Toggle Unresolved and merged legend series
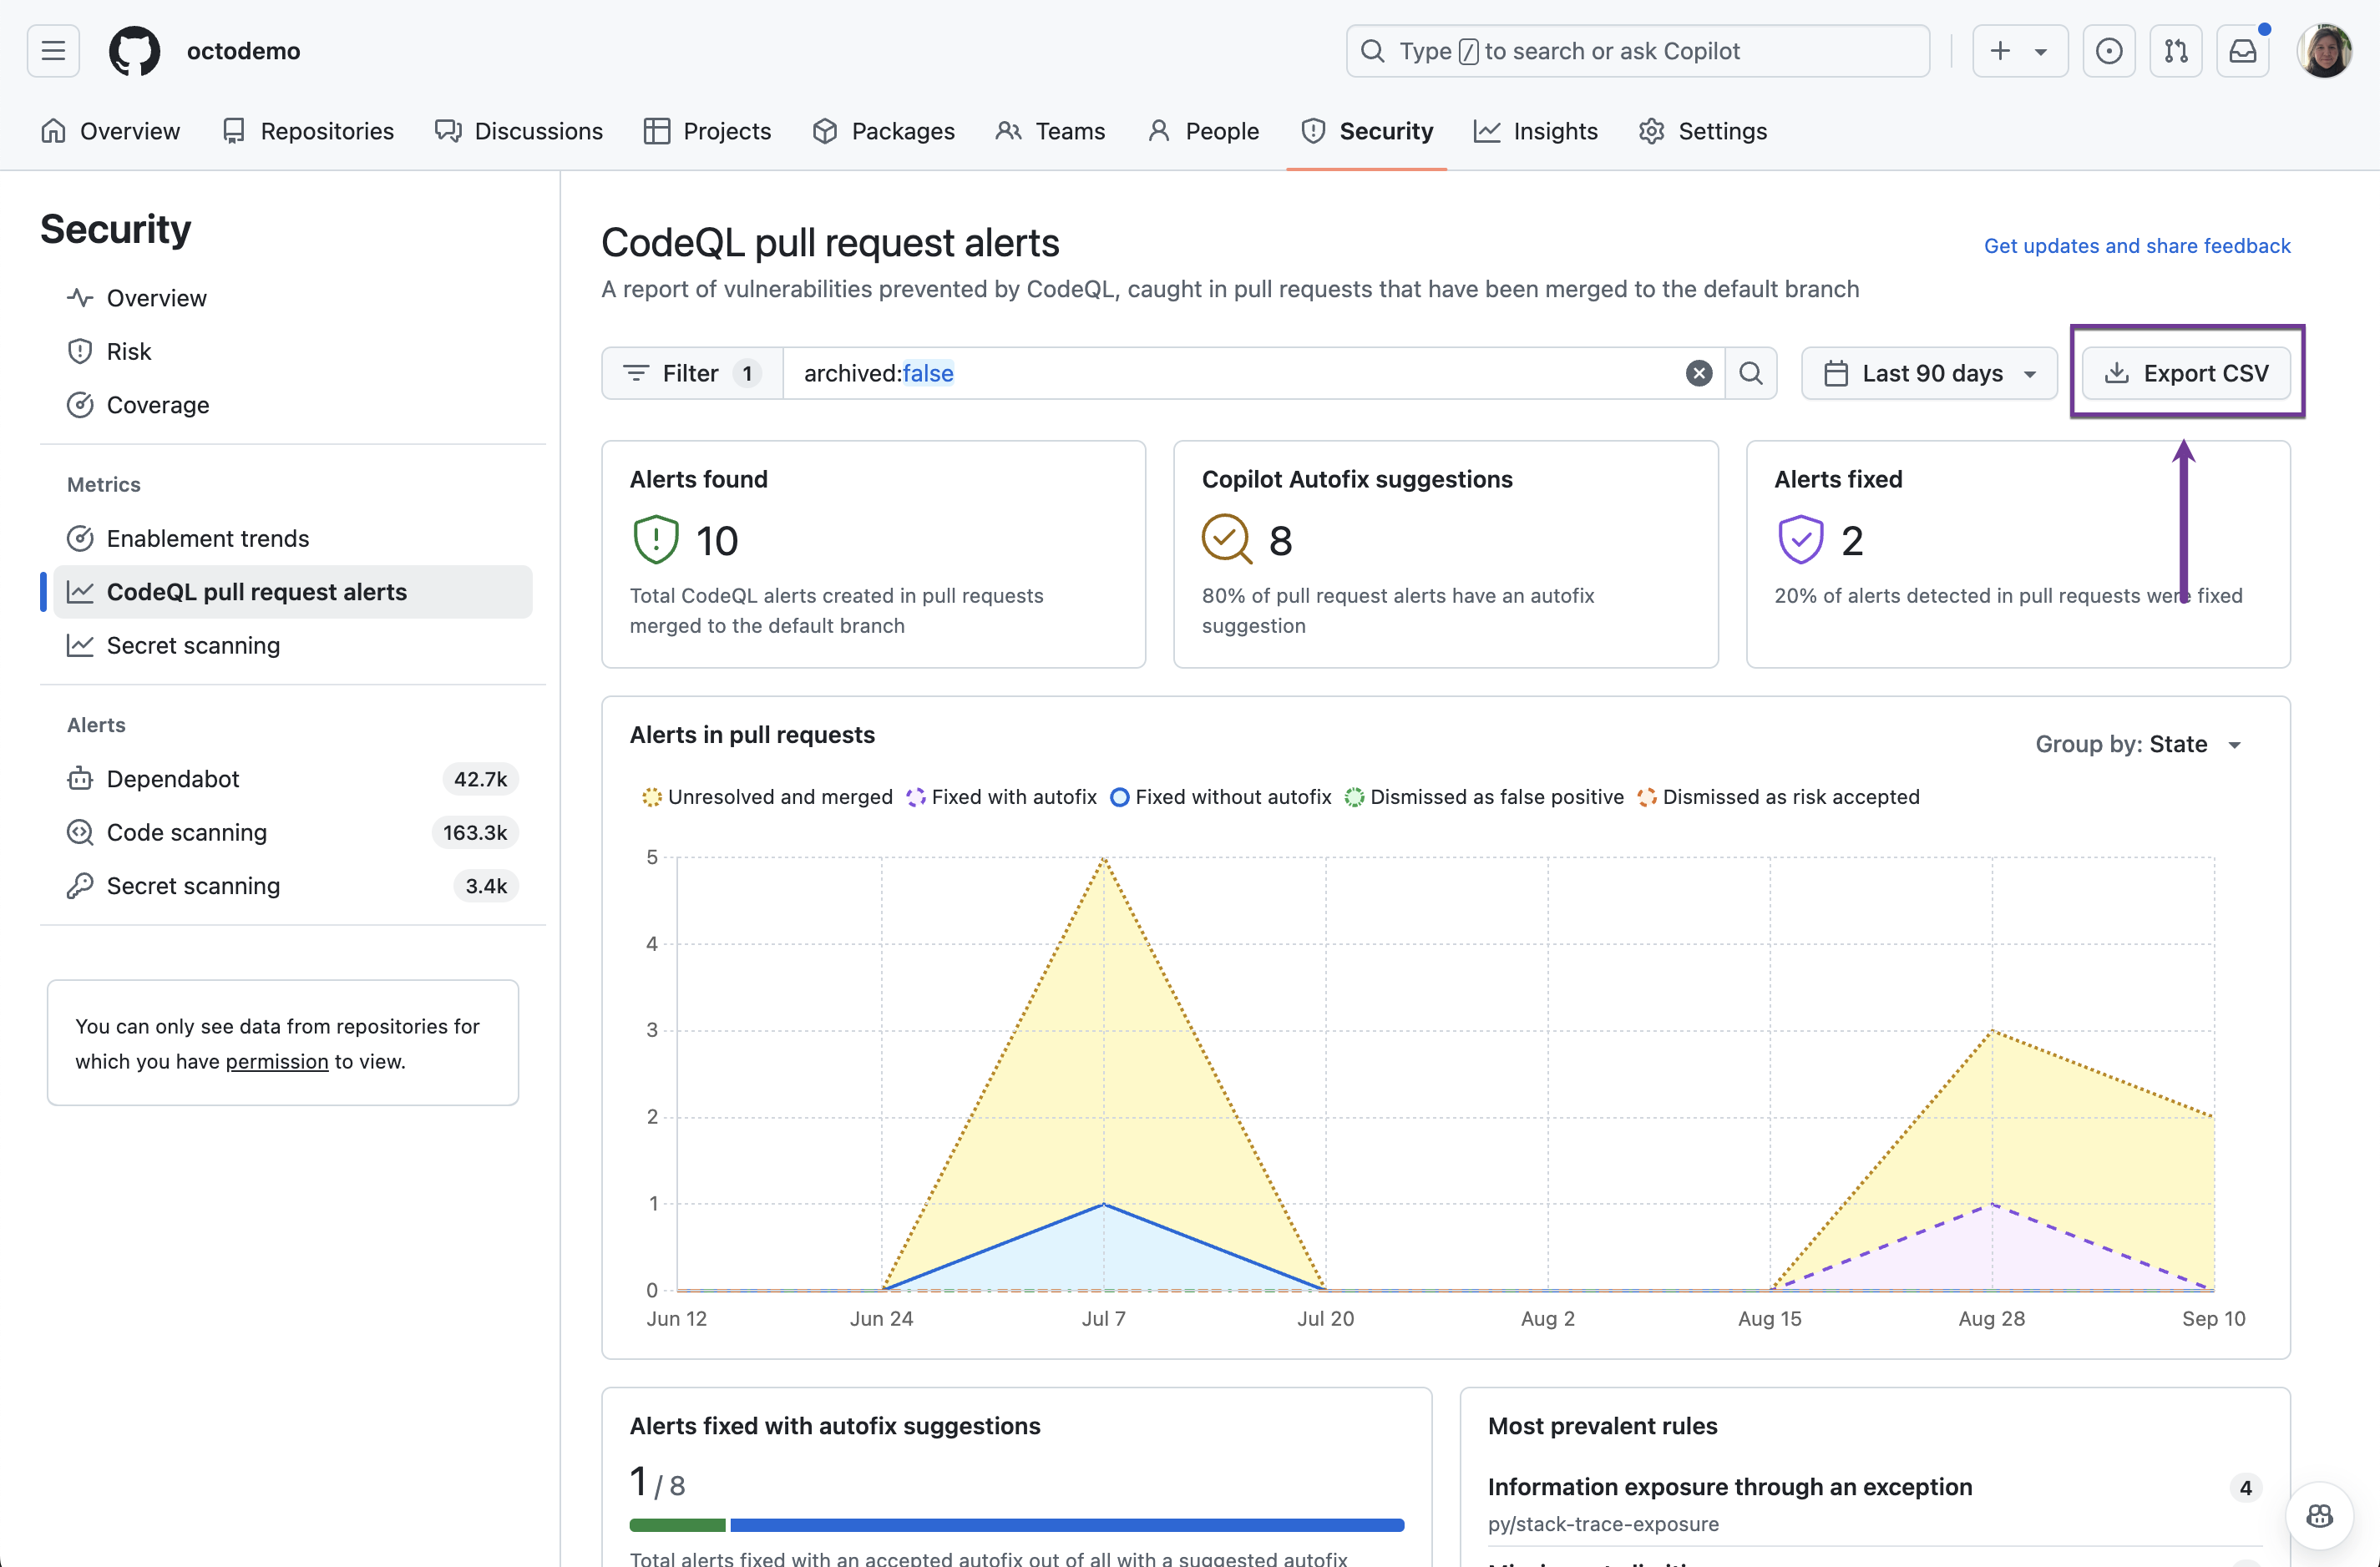Image resolution: width=2380 pixels, height=1567 pixels. point(767,797)
